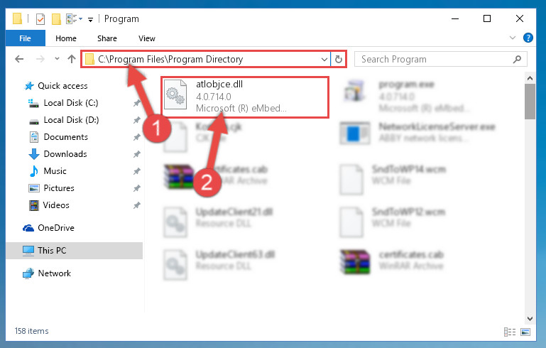
Task: Select the atlobjce.dll file
Action: (x=245, y=97)
